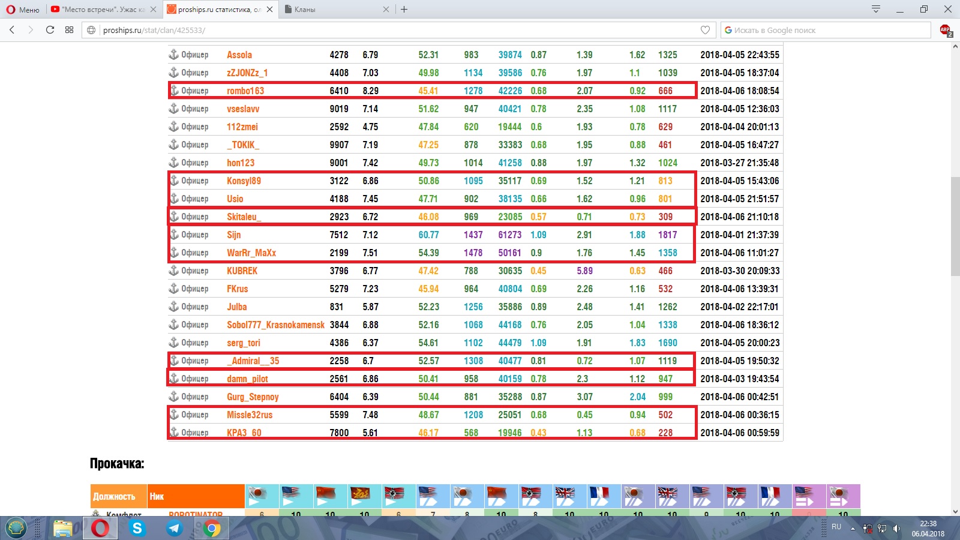Click the Google search input field
The image size is (960, 540).
tap(828, 30)
